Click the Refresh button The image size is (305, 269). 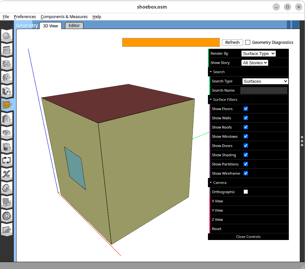point(232,42)
